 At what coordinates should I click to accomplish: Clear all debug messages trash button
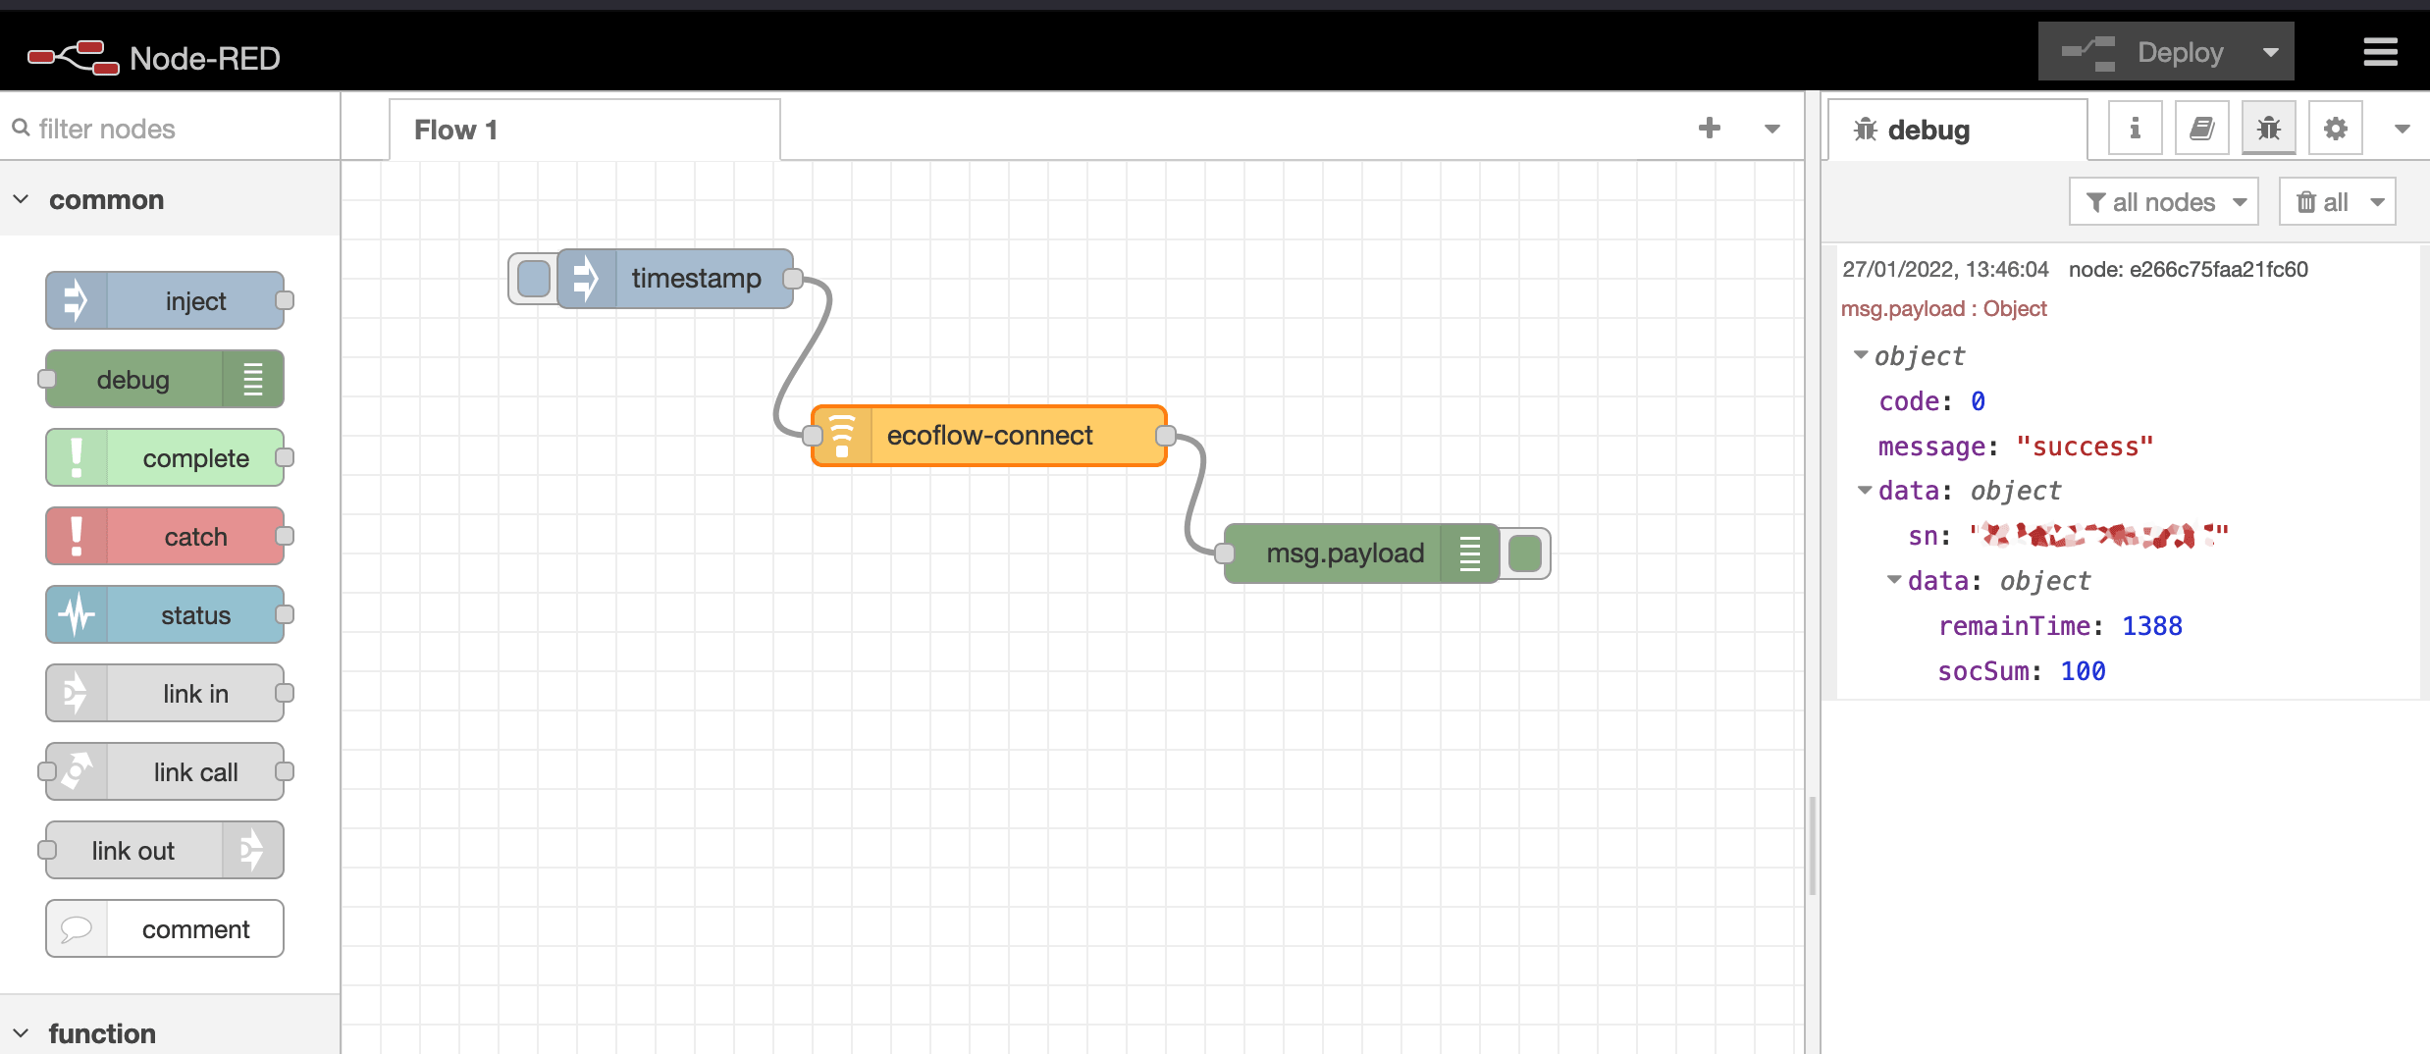[x=2322, y=202]
